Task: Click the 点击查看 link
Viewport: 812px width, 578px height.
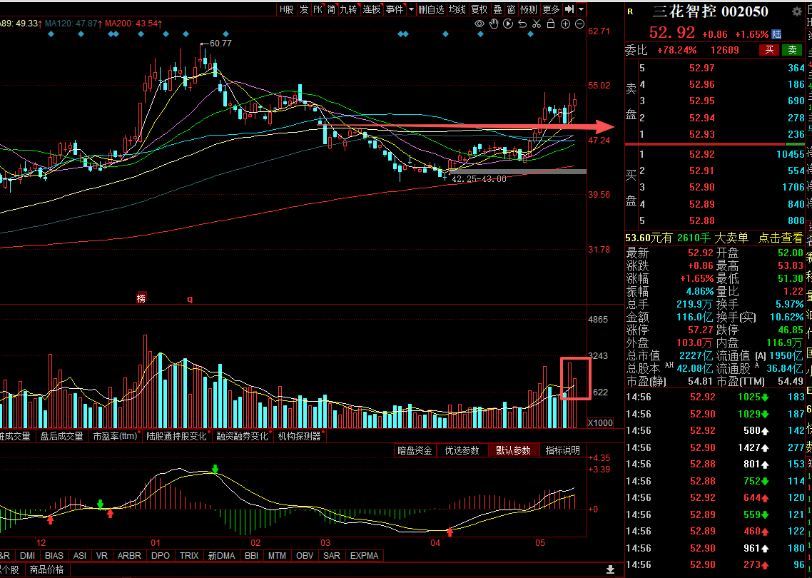Action: pos(781,238)
